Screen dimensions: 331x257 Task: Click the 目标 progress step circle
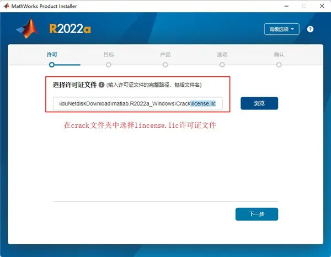click(x=109, y=65)
